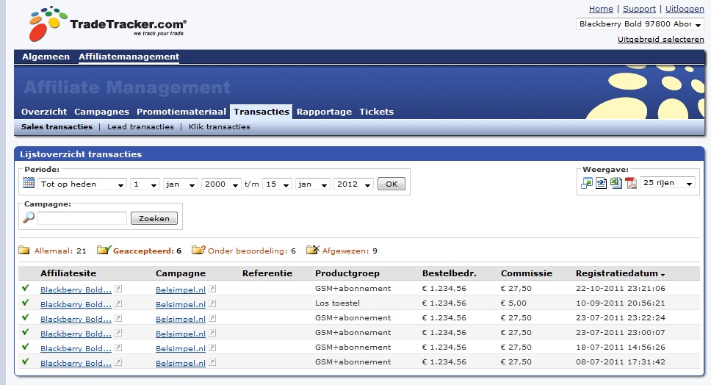Open the end day dropdown showing 15
Image resolution: width=711 pixels, height=385 pixels.
click(277, 184)
